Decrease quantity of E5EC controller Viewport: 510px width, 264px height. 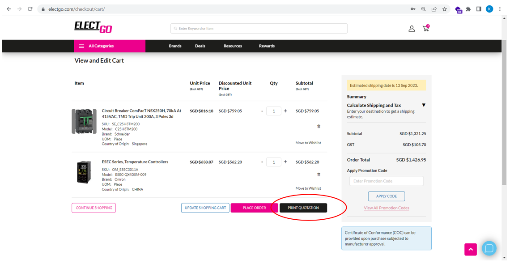click(x=262, y=162)
